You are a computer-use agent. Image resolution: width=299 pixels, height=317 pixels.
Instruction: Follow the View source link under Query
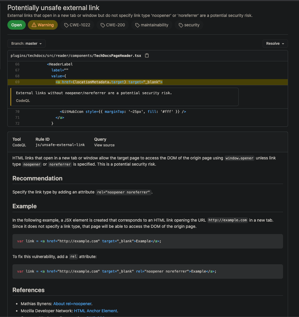[x=104, y=145]
